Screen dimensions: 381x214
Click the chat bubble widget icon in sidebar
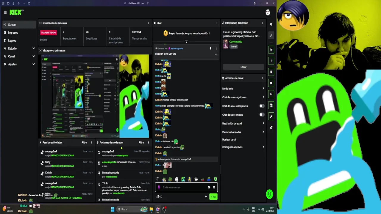click(x=271, y=83)
